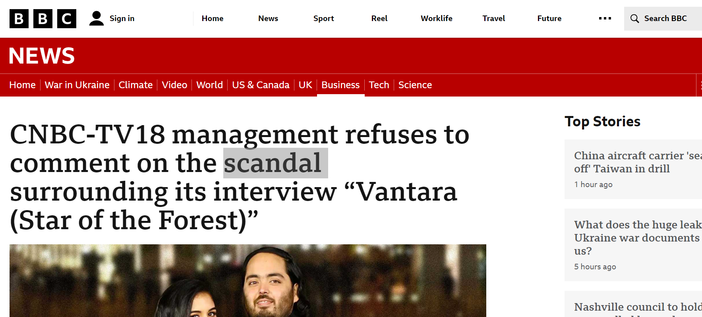
Task: Read the China aircraft carrier story
Action: pyautogui.click(x=636, y=162)
